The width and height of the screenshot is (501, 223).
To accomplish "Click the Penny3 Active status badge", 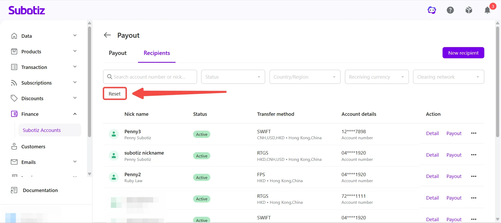I will pos(202,135).
